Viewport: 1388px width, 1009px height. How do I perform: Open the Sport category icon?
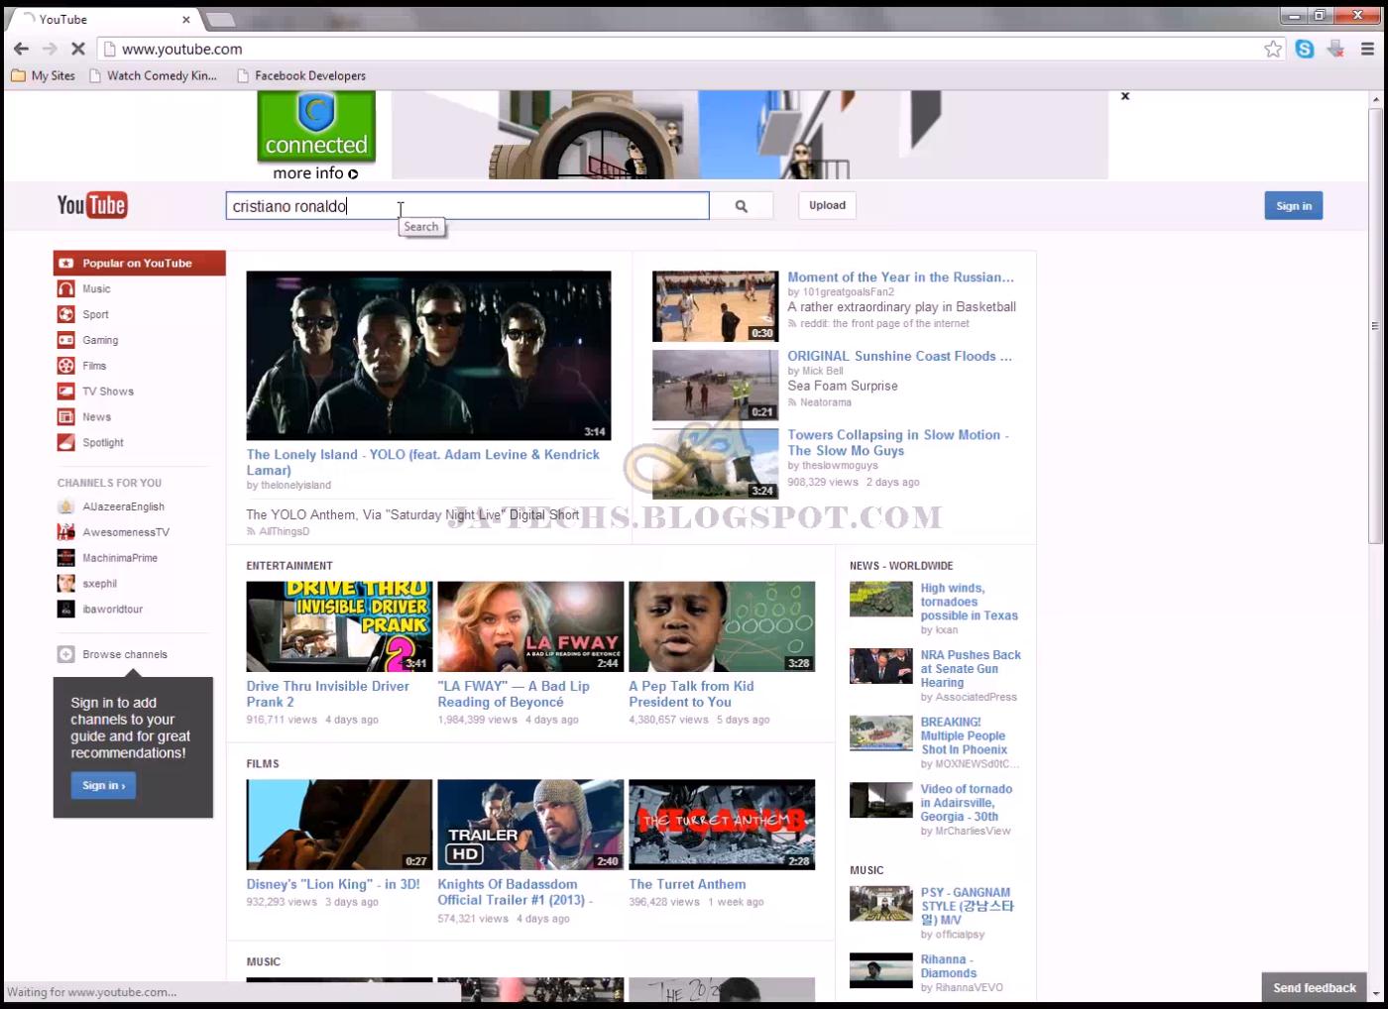point(65,314)
